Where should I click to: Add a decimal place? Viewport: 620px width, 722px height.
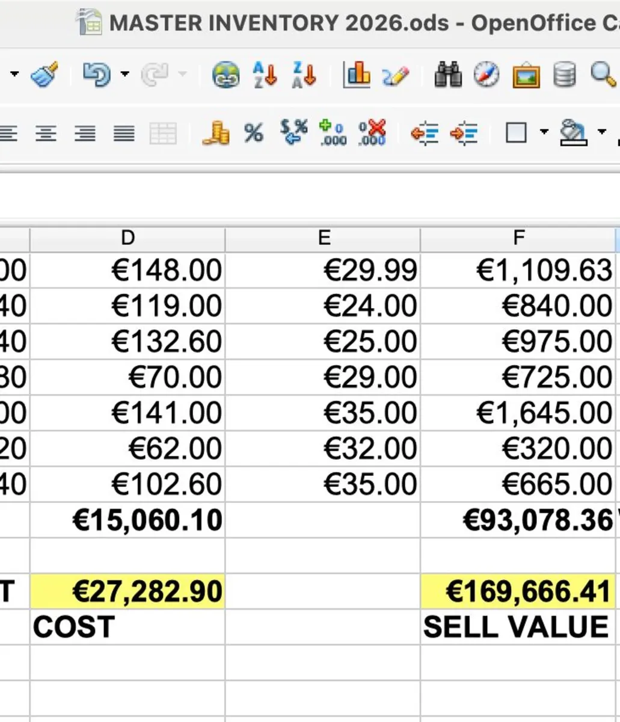point(333,132)
